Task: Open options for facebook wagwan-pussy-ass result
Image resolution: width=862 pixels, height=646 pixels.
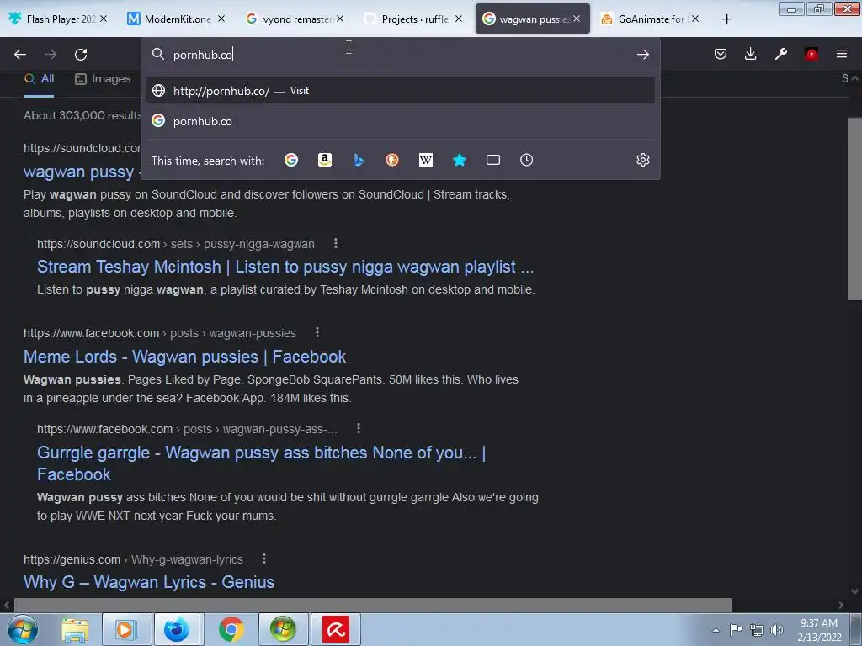Action: pos(359,428)
